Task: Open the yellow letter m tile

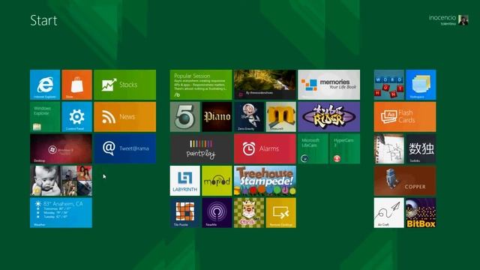Action: [280, 117]
